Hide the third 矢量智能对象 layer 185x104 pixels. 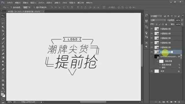pos(151,38)
